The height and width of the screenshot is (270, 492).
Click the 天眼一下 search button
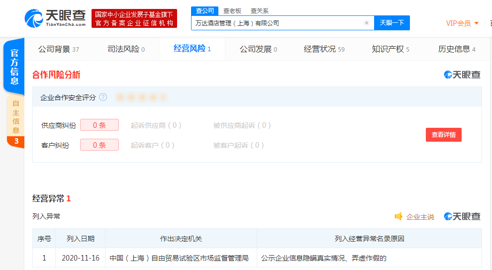392,23
